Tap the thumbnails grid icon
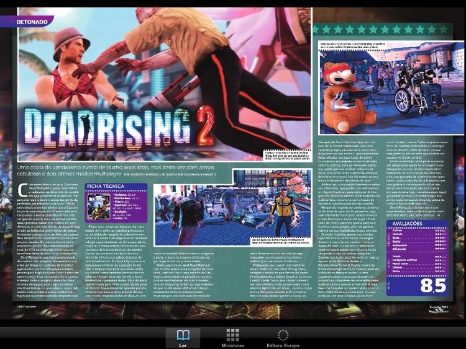 click(233, 335)
